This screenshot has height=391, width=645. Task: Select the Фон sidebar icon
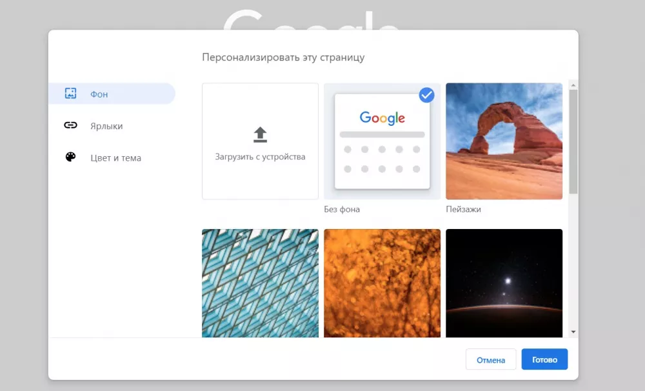point(71,94)
